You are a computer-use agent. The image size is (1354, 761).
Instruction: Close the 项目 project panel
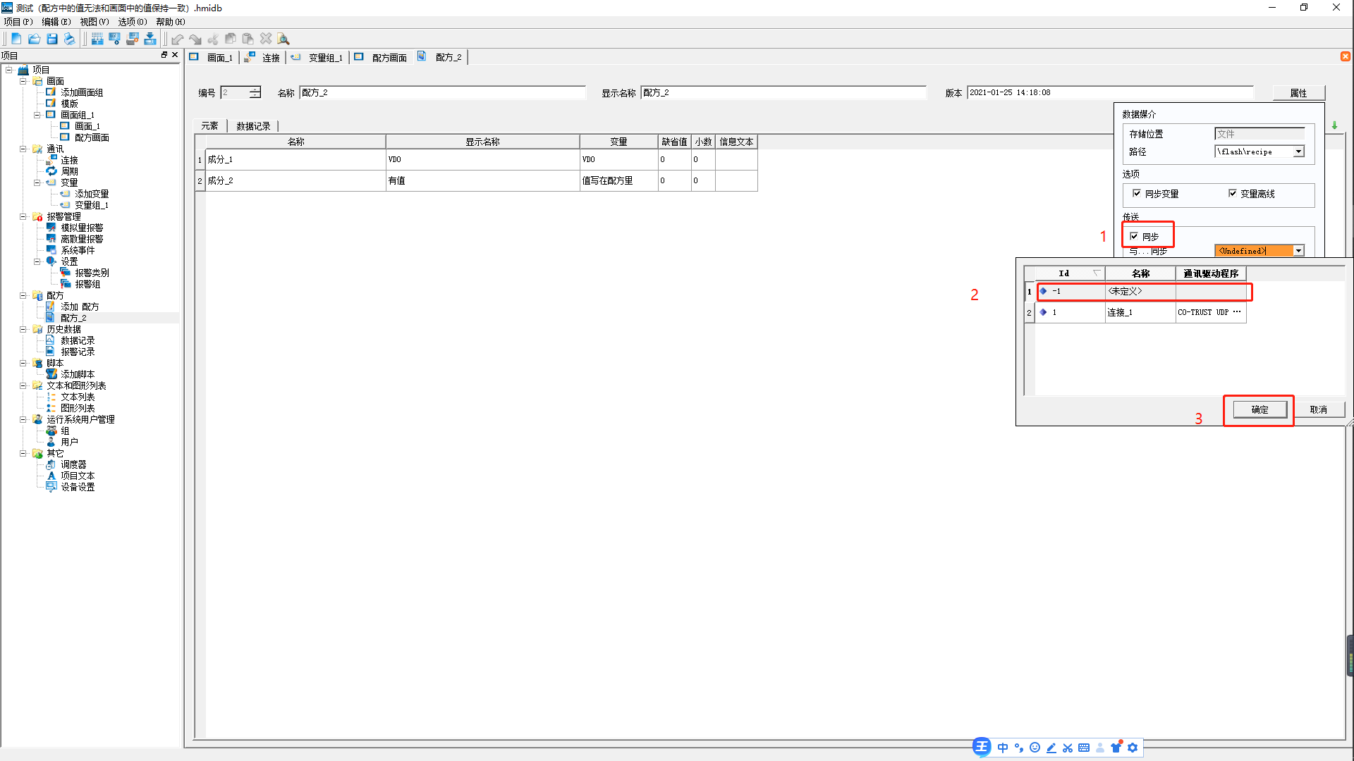tap(175, 55)
